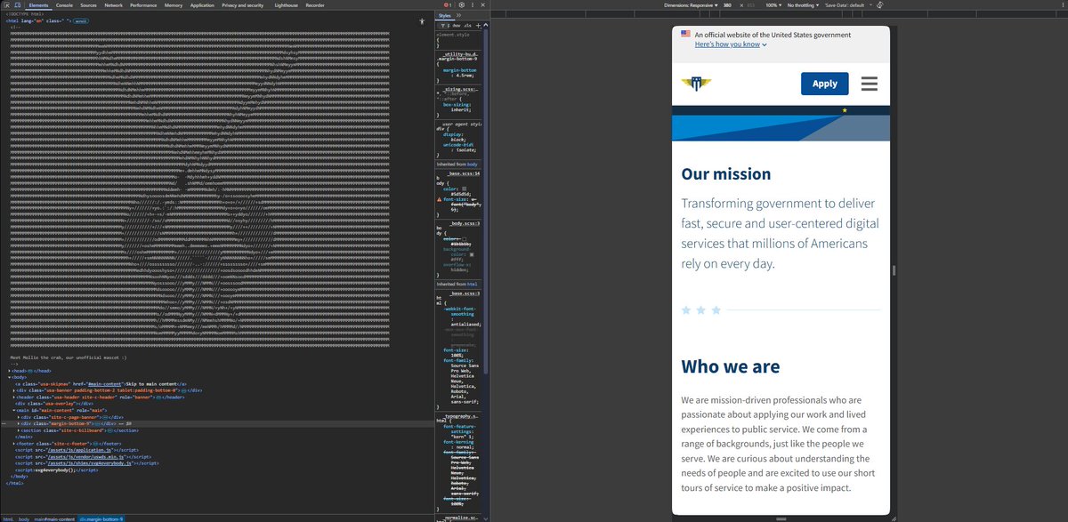Screen dimensions: 1068x522
Task: Open the hamburger menu on the webpage
Action: tap(870, 84)
